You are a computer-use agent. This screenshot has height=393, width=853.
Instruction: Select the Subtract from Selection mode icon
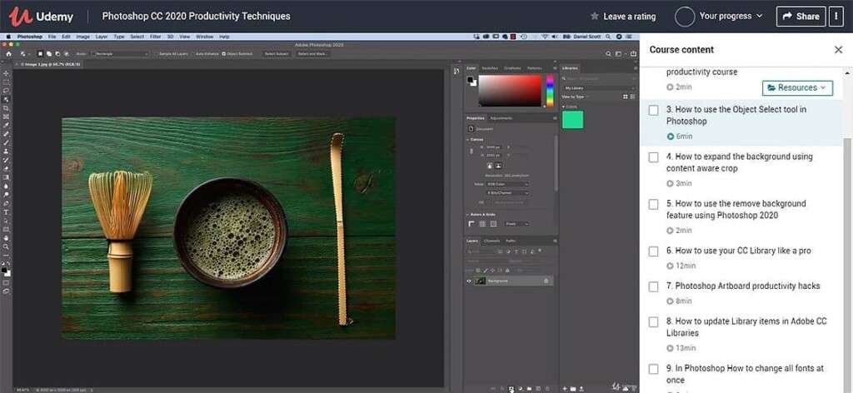coord(57,54)
